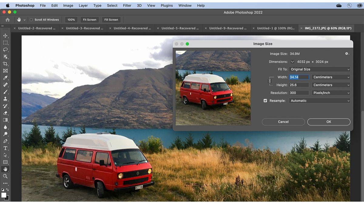Select the Pen tool
Viewport: 364px width, 204px height.
(x=5, y=141)
